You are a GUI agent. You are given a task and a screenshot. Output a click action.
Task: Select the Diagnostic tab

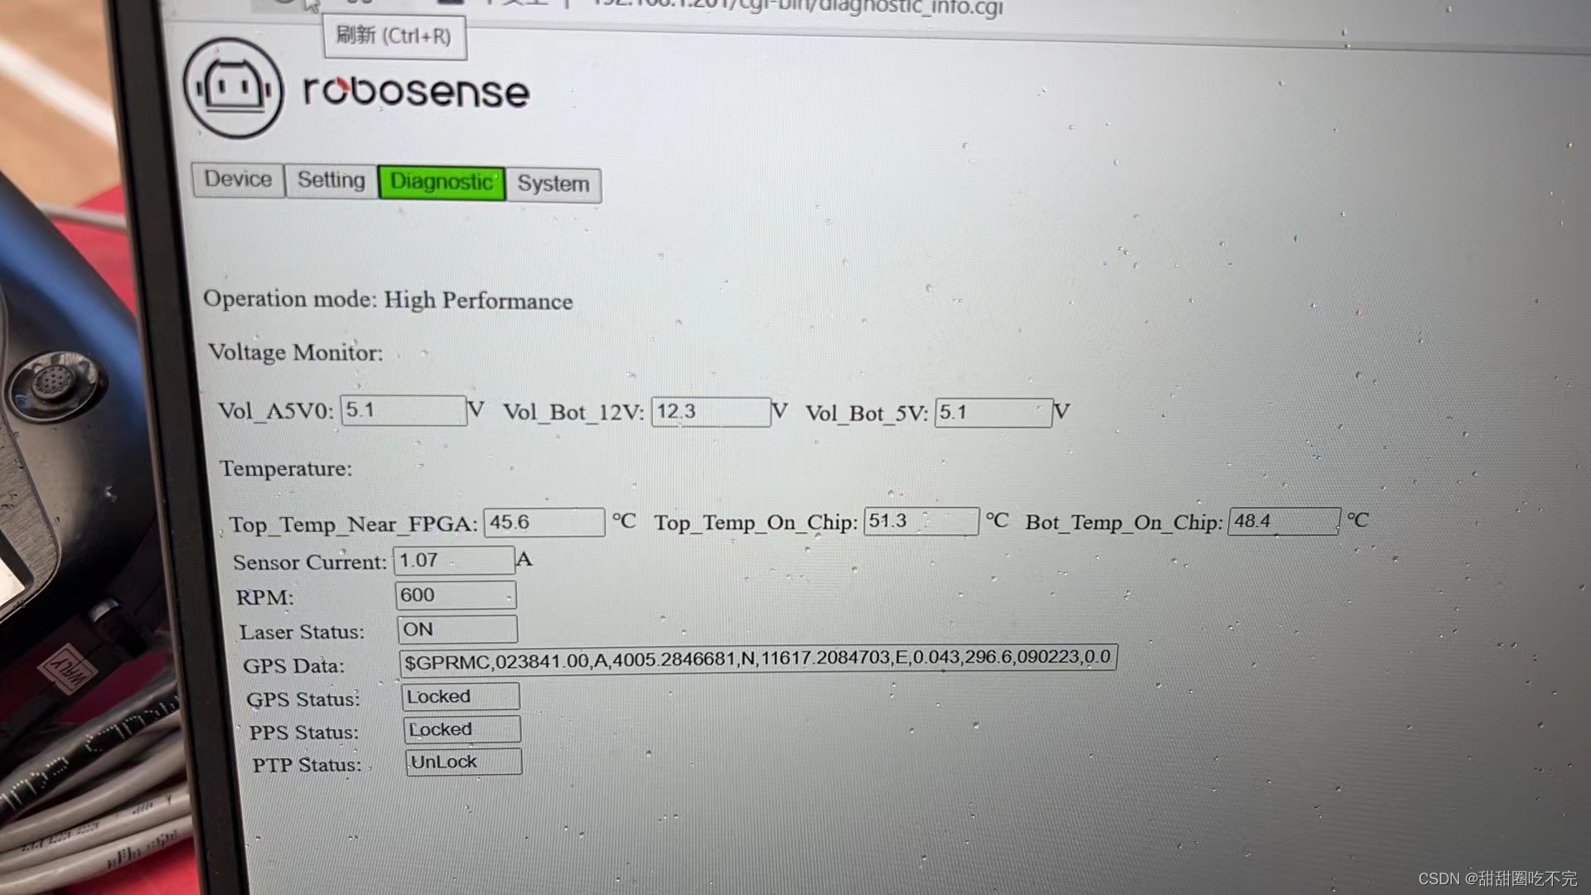(x=440, y=181)
